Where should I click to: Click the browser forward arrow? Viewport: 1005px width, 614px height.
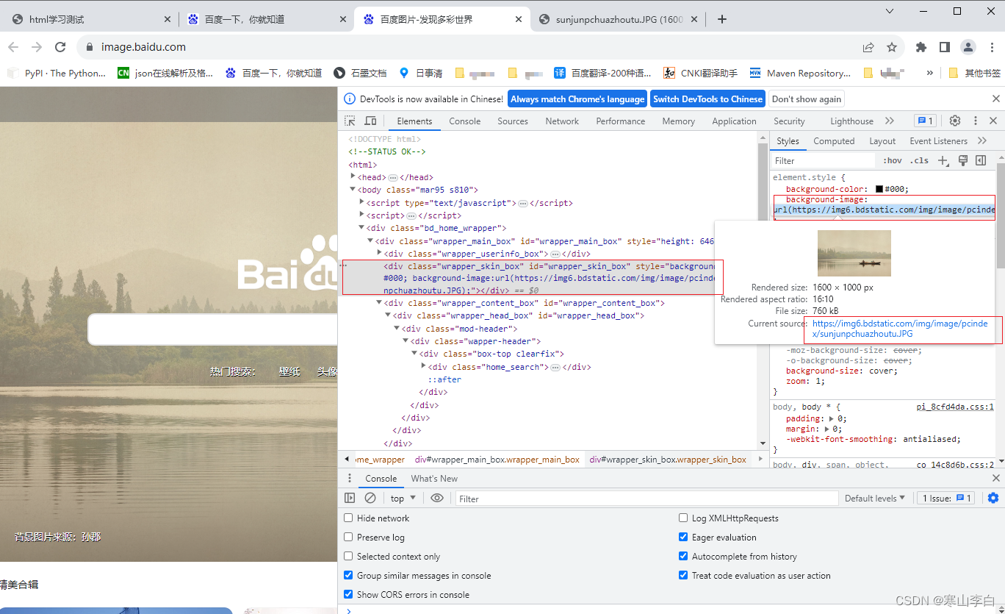[x=37, y=47]
